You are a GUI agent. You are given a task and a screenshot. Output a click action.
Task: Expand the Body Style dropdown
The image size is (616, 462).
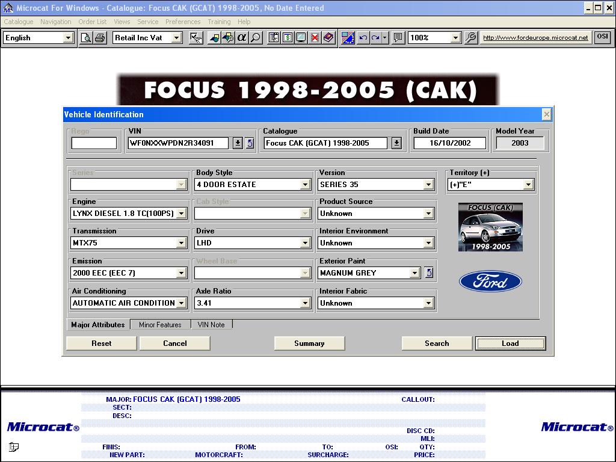pos(305,185)
